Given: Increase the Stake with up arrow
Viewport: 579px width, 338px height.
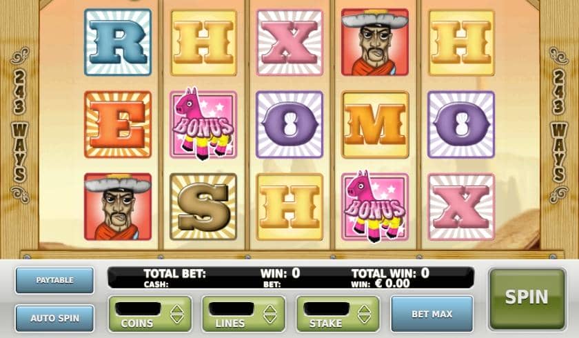Looking at the screenshot, I should [364, 309].
